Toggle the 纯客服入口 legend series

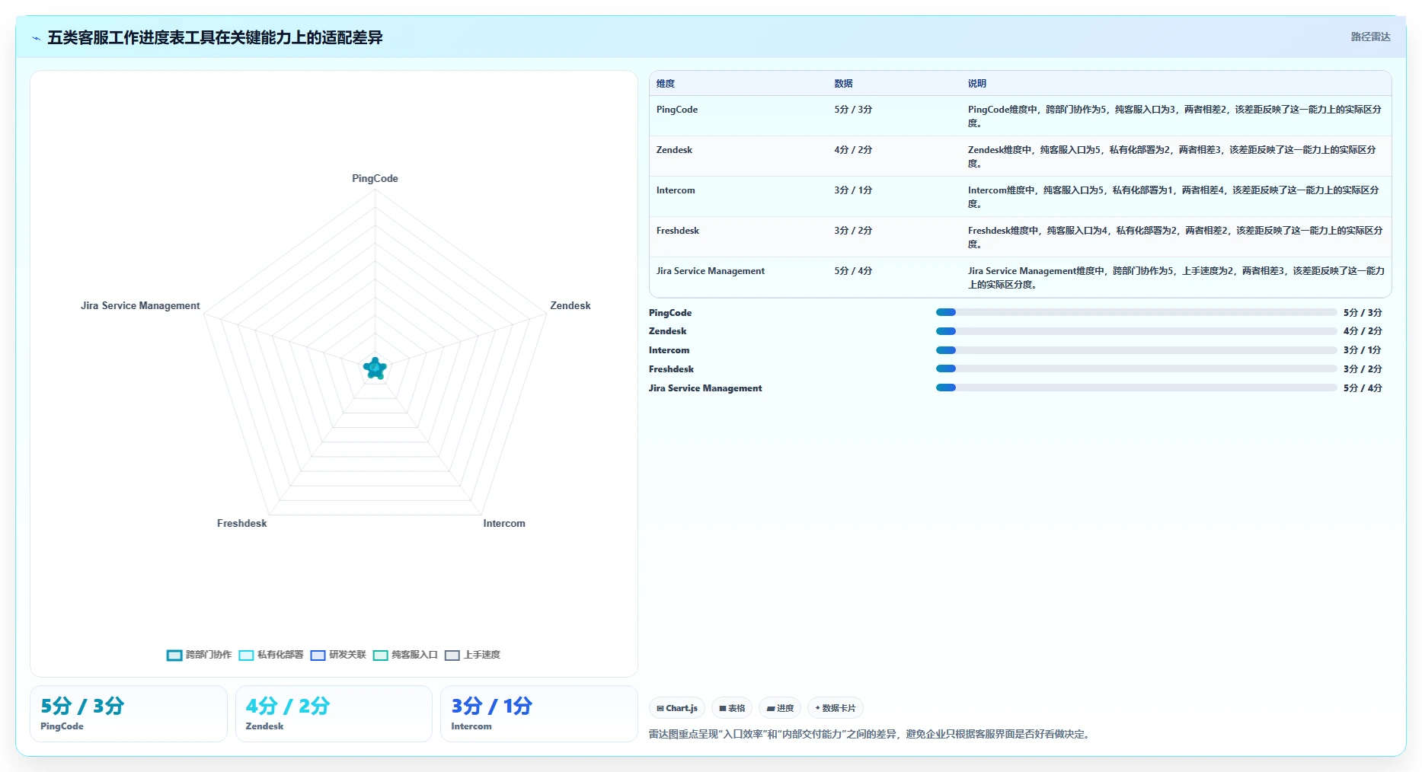pos(405,655)
